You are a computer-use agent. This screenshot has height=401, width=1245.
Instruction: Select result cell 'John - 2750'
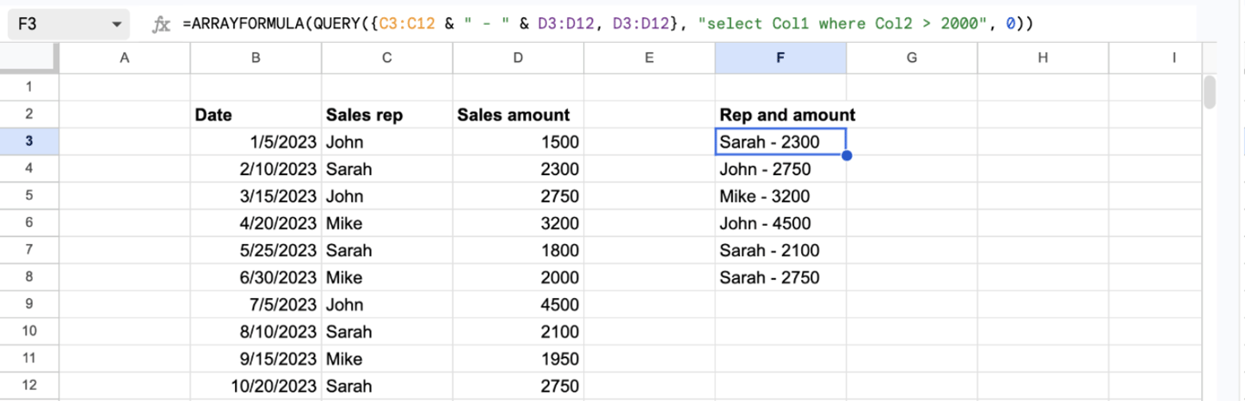pos(781,169)
